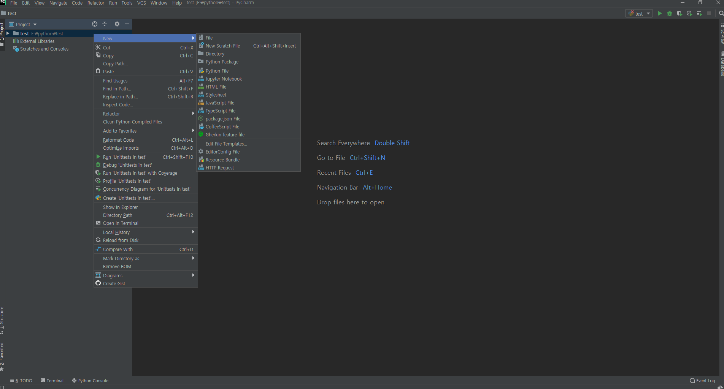Screen dimensions: 724x389
Task: Choose CoffeeScript File from the New submenu
Action: [x=249, y=127]
